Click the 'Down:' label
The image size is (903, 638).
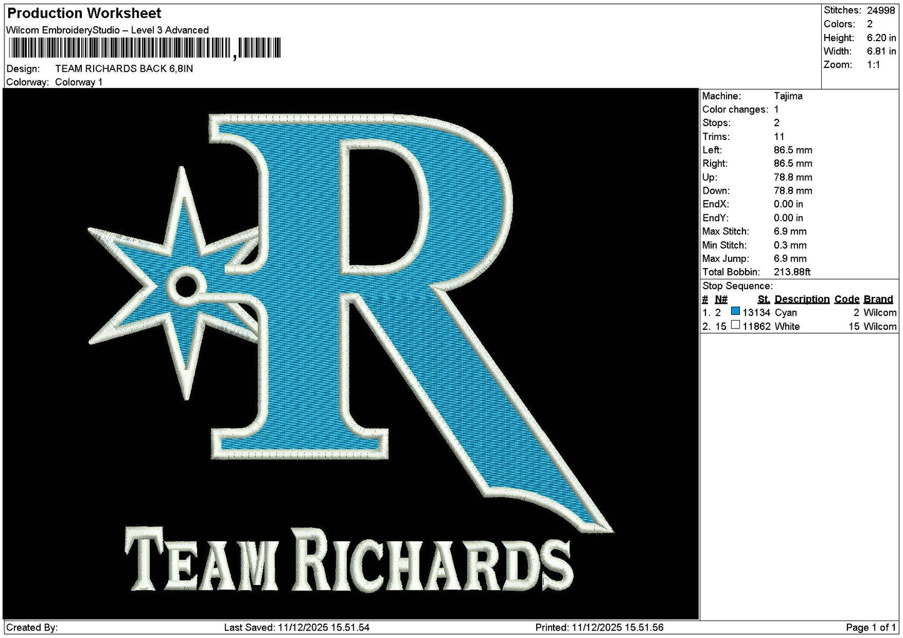(x=716, y=191)
